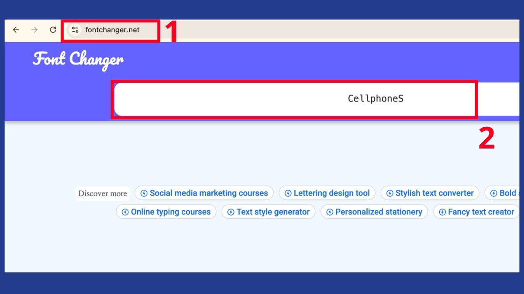Click the lightning icon on Lettering design tool chip
524x294 pixels.
point(288,193)
